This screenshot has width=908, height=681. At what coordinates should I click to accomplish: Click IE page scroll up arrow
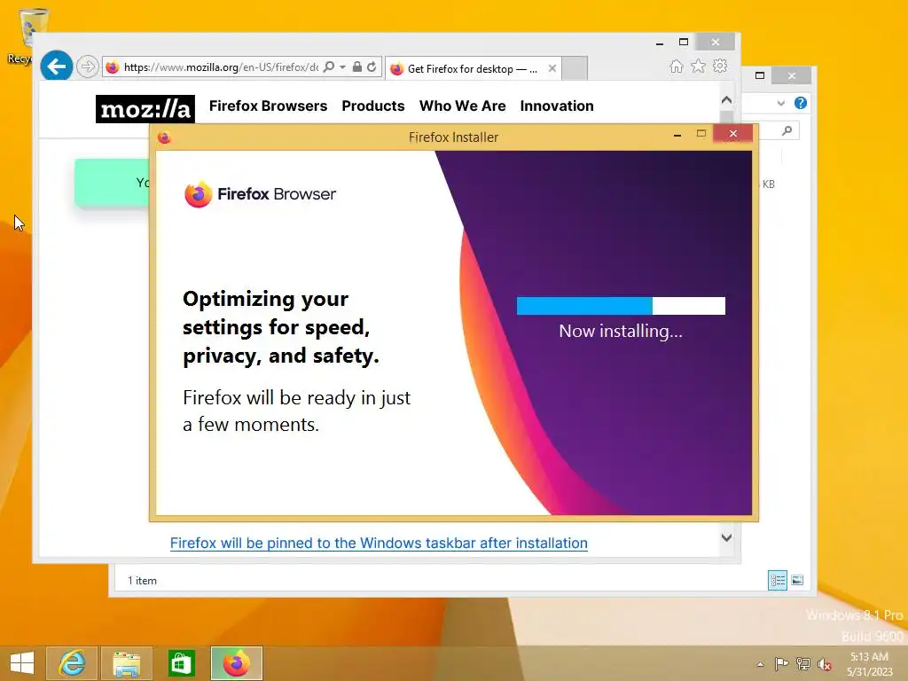click(x=727, y=100)
